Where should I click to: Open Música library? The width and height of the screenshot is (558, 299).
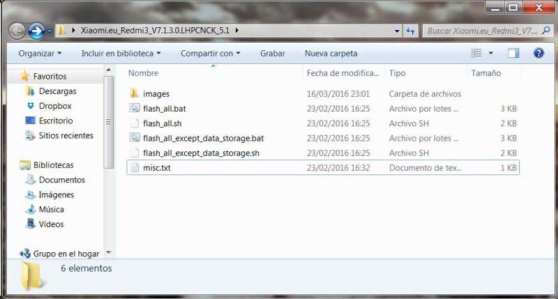coord(51,209)
